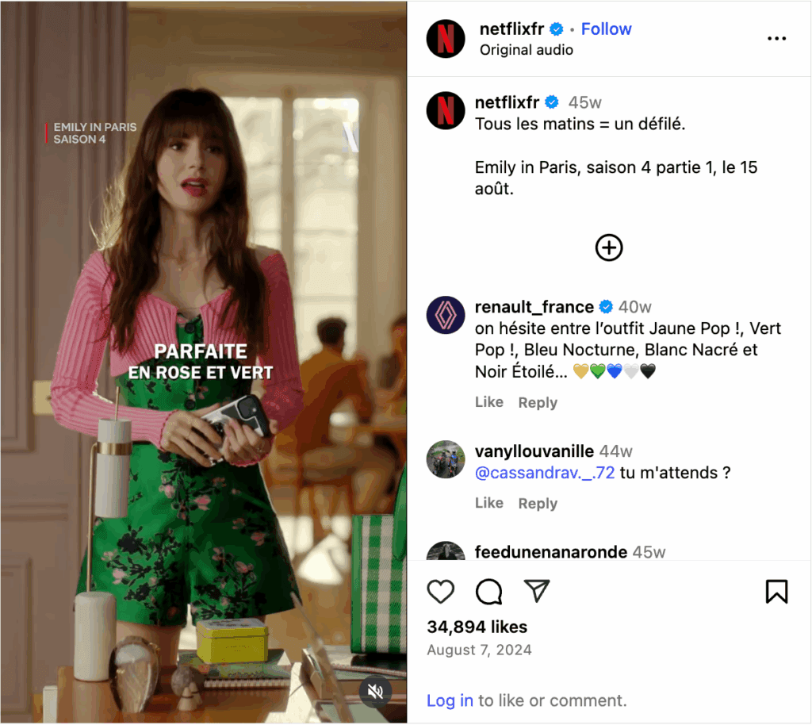Open the renault_france profile picture
Image resolution: width=812 pixels, height=725 pixels.
[x=446, y=315]
